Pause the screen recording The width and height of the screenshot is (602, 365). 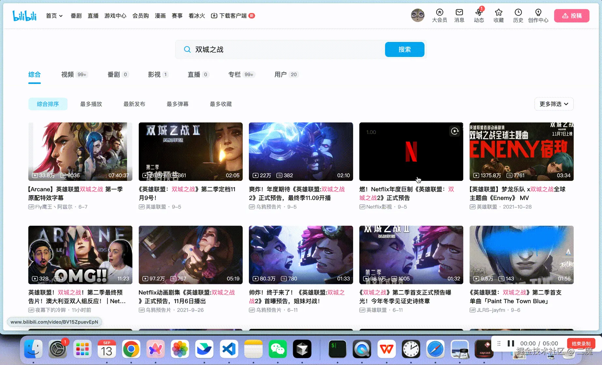[511, 344]
